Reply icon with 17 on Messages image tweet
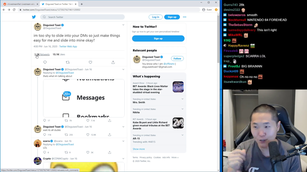The width and height of the screenshot is (307, 172). [45, 120]
